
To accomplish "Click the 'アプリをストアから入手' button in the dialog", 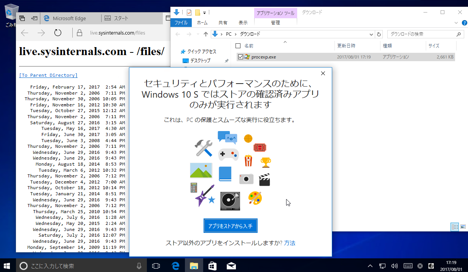I will (x=231, y=226).
